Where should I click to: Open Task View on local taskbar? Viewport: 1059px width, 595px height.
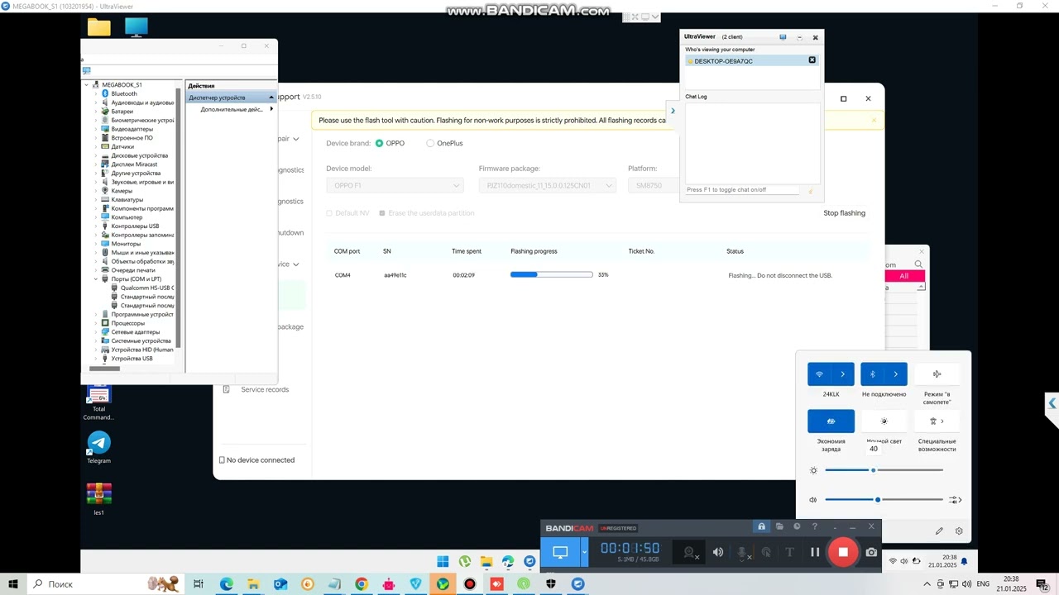(x=199, y=584)
